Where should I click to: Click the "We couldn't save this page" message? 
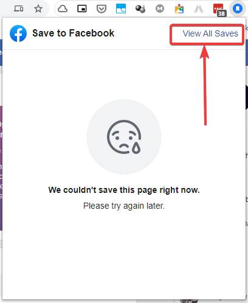point(124,190)
